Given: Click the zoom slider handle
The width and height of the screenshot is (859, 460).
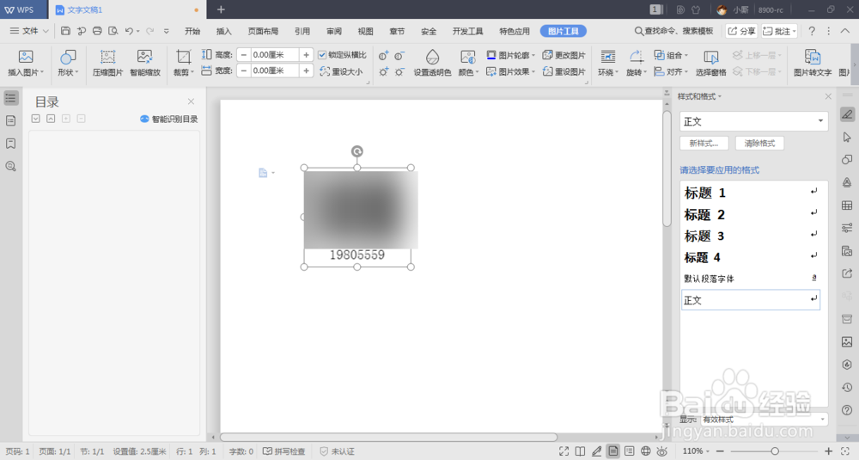Looking at the screenshot, I should pyautogui.click(x=775, y=451).
